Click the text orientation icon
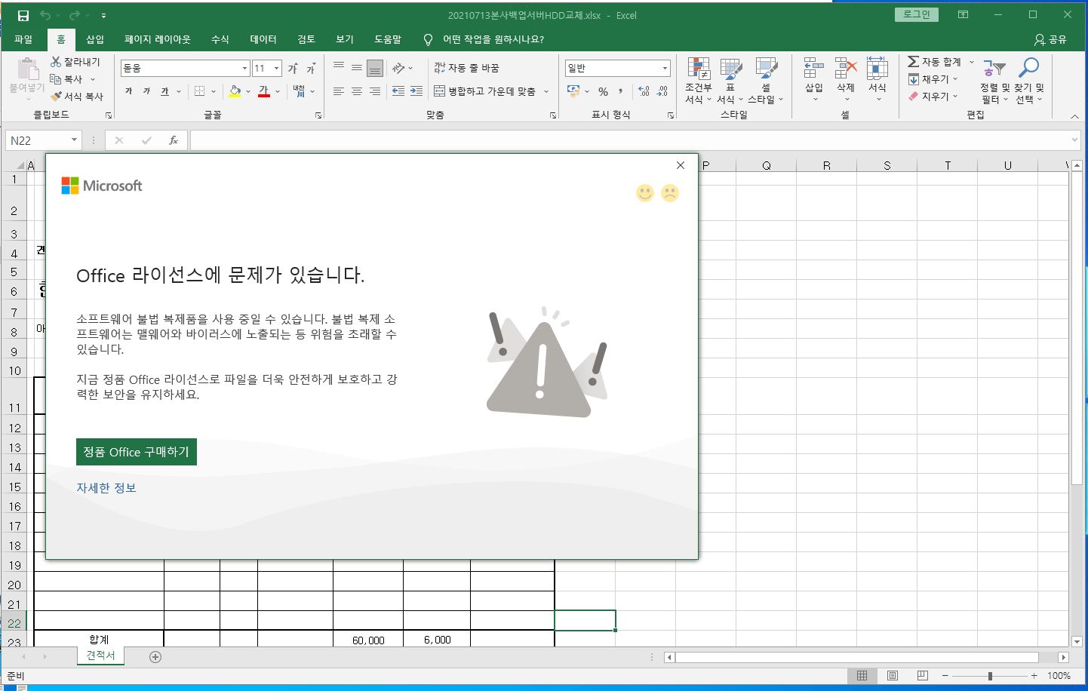The image size is (1088, 691). 398,68
